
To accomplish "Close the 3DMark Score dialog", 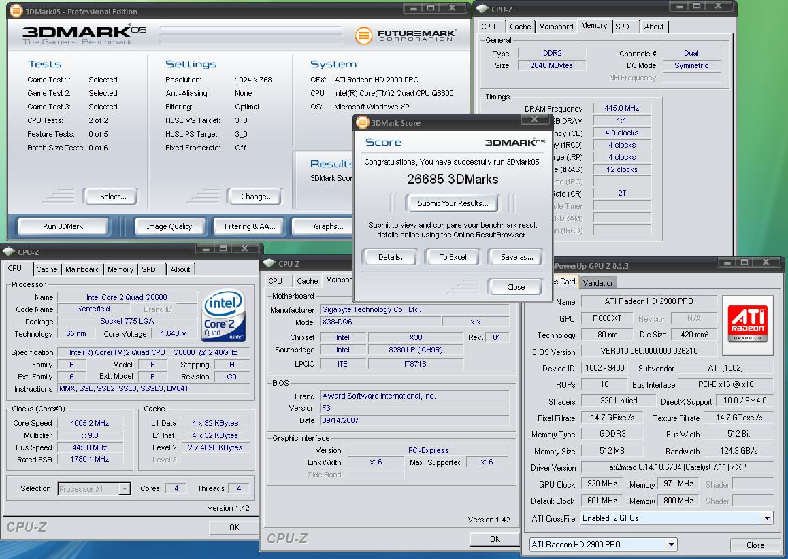I will 516,287.
